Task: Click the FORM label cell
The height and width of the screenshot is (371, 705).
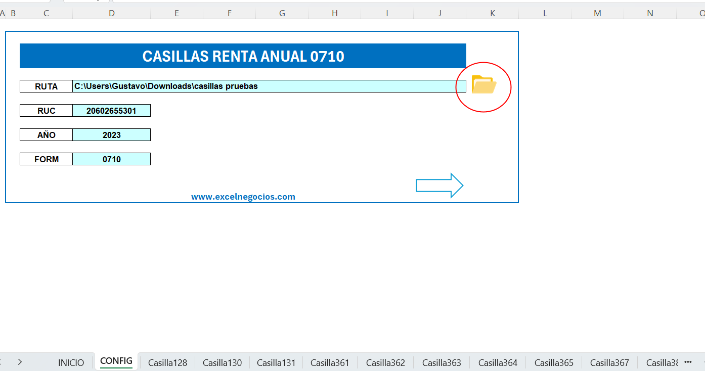Action: pos(46,159)
